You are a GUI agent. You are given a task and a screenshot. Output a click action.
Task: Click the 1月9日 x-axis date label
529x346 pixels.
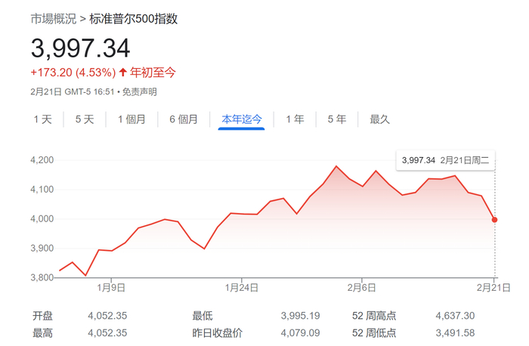pos(111,288)
